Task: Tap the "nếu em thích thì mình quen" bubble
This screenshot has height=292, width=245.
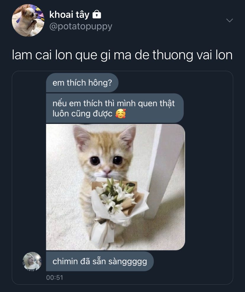Action: click(115, 108)
